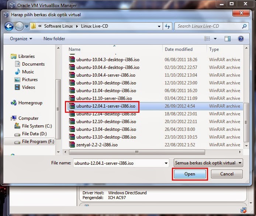Viewport: 256px width, 216px height.
Task: Open the Semua berkas disk optik virtual filter
Action: [x=208, y=163]
